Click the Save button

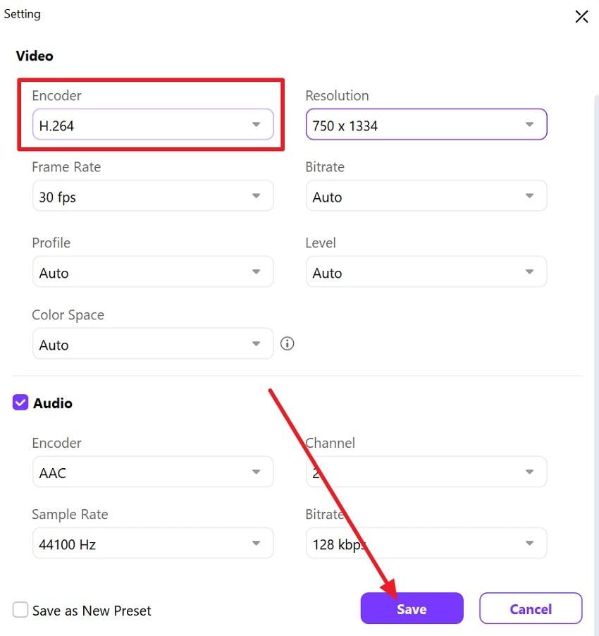coord(412,608)
